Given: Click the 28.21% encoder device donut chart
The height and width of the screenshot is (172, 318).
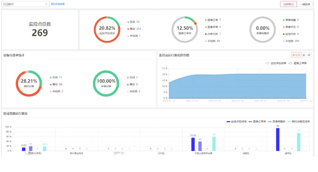Looking at the screenshot, I should (29, 83).
